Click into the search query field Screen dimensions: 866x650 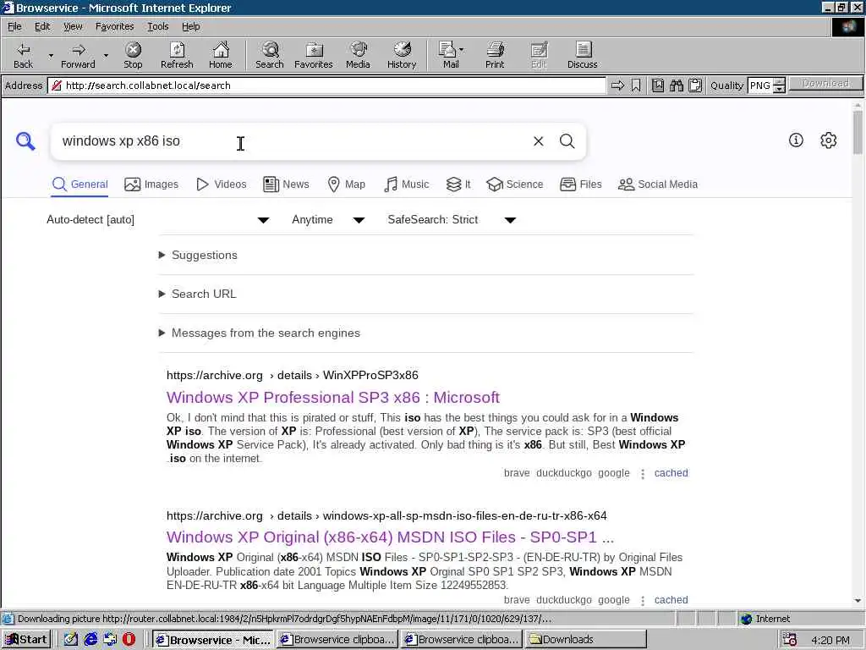[x=290, y=141]
